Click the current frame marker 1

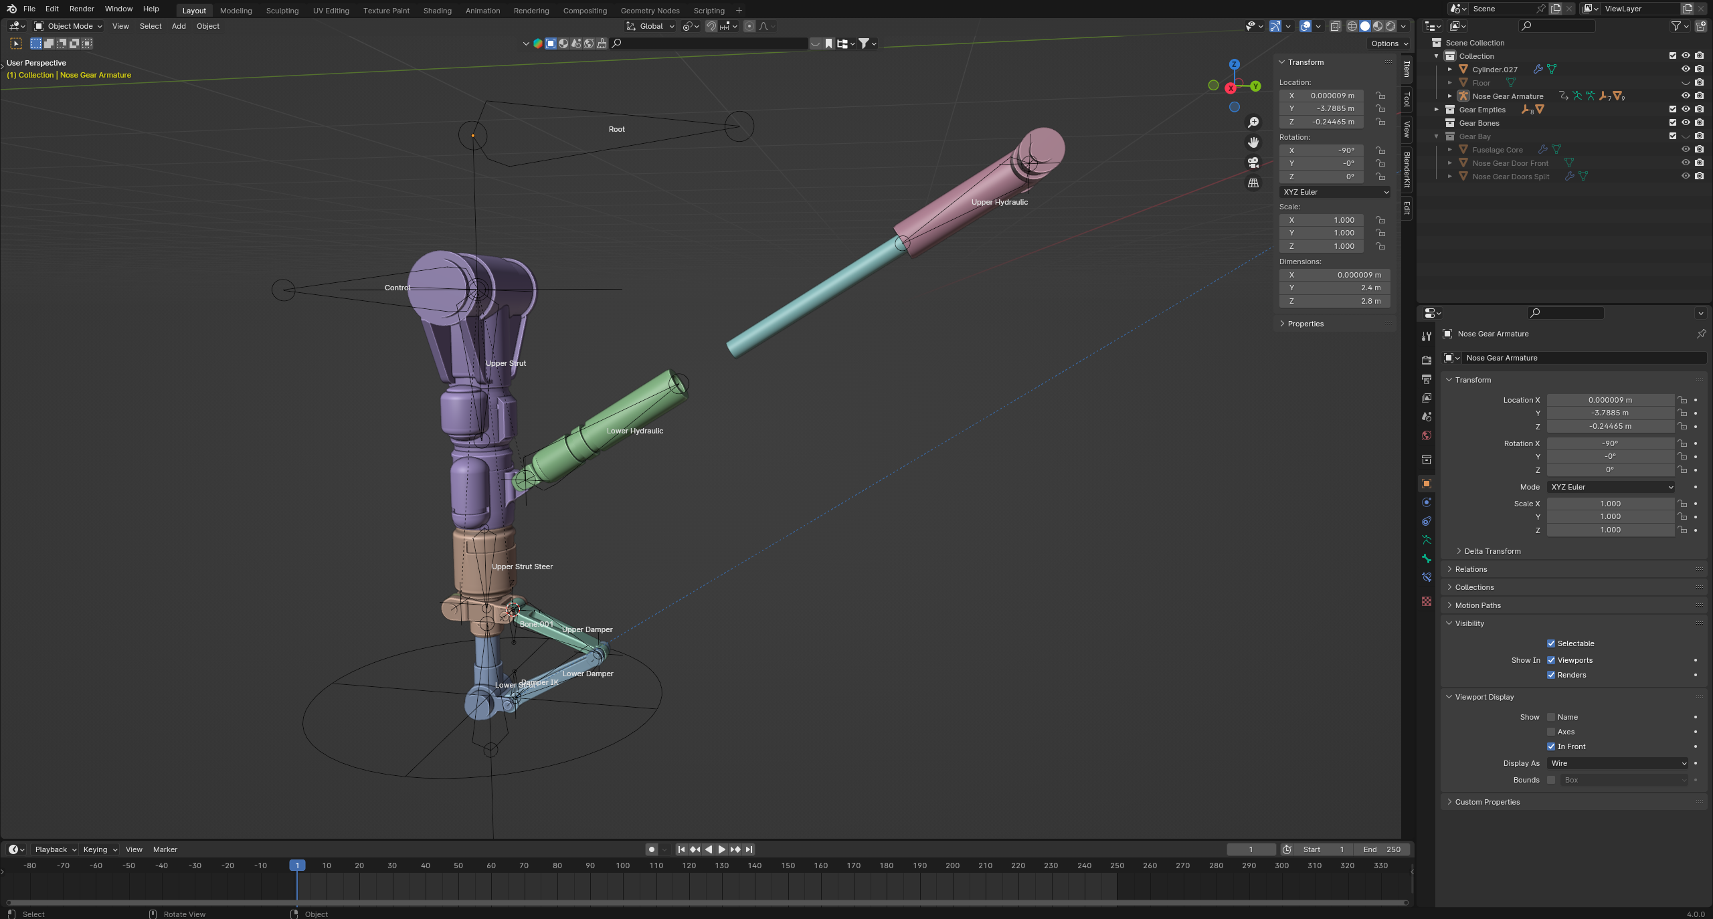click(298, 865)
